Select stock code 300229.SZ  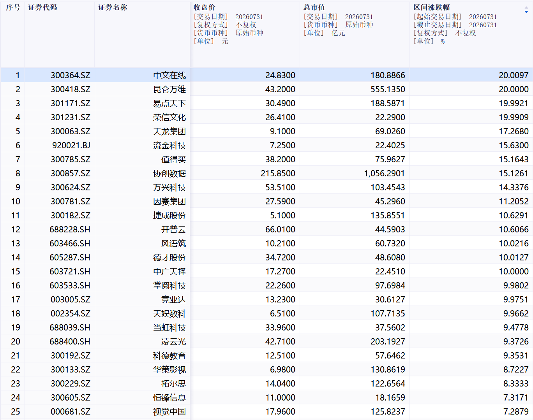[71, 383]
